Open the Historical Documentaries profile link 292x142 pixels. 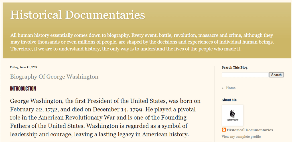(x=250, y=130)
